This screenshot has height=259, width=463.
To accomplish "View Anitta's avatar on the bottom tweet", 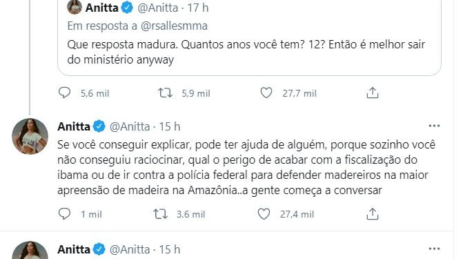I will pos(30,250).
